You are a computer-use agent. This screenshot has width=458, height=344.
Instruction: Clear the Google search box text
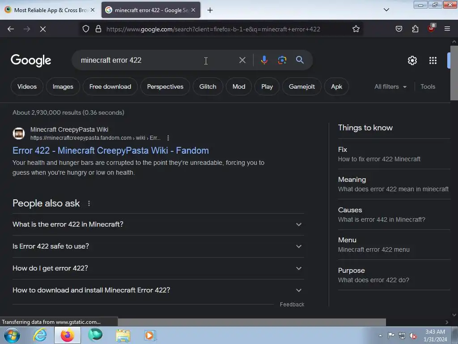pyautogui.click(x=242, y=60)
